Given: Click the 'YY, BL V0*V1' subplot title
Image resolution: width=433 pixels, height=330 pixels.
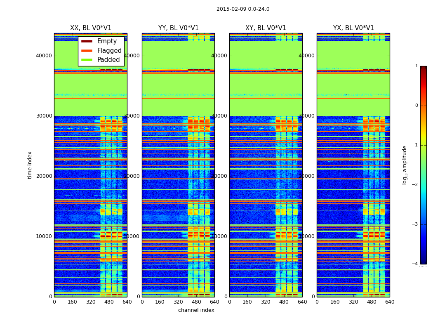Looking at the screenshot, I should [x=178, y=28].
